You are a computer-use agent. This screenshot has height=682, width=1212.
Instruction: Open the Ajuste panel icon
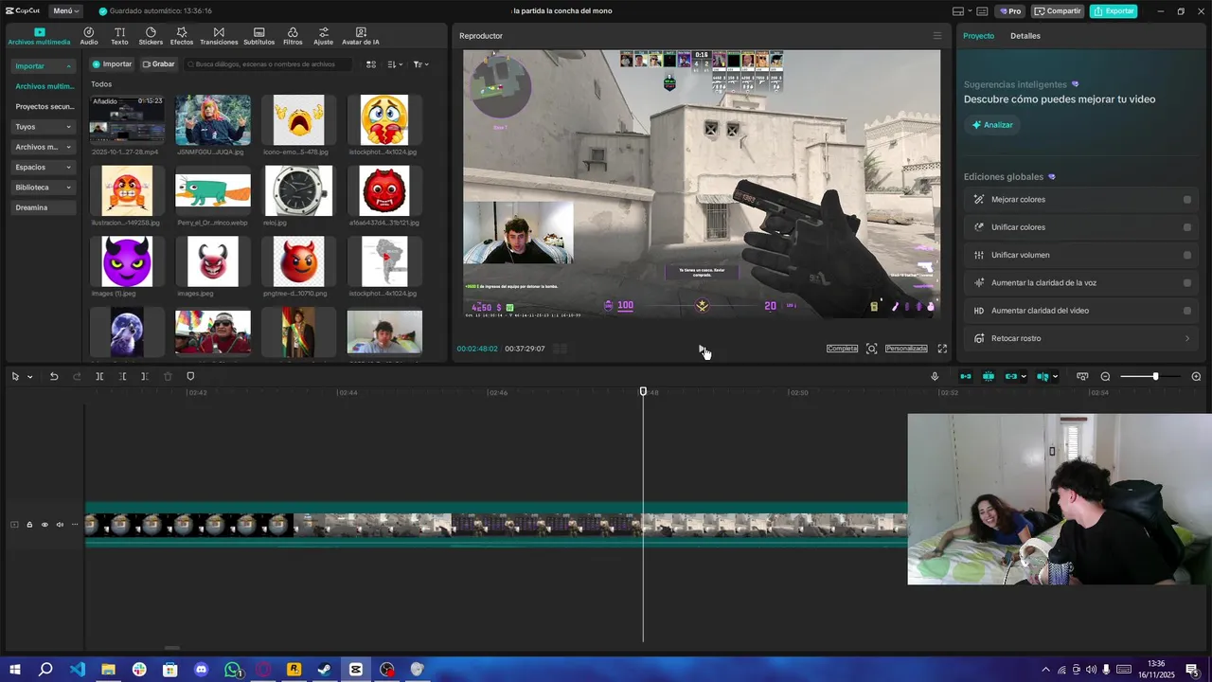point(324,36)
